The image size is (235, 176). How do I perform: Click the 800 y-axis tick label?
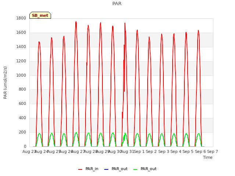(x=22, y=89)
